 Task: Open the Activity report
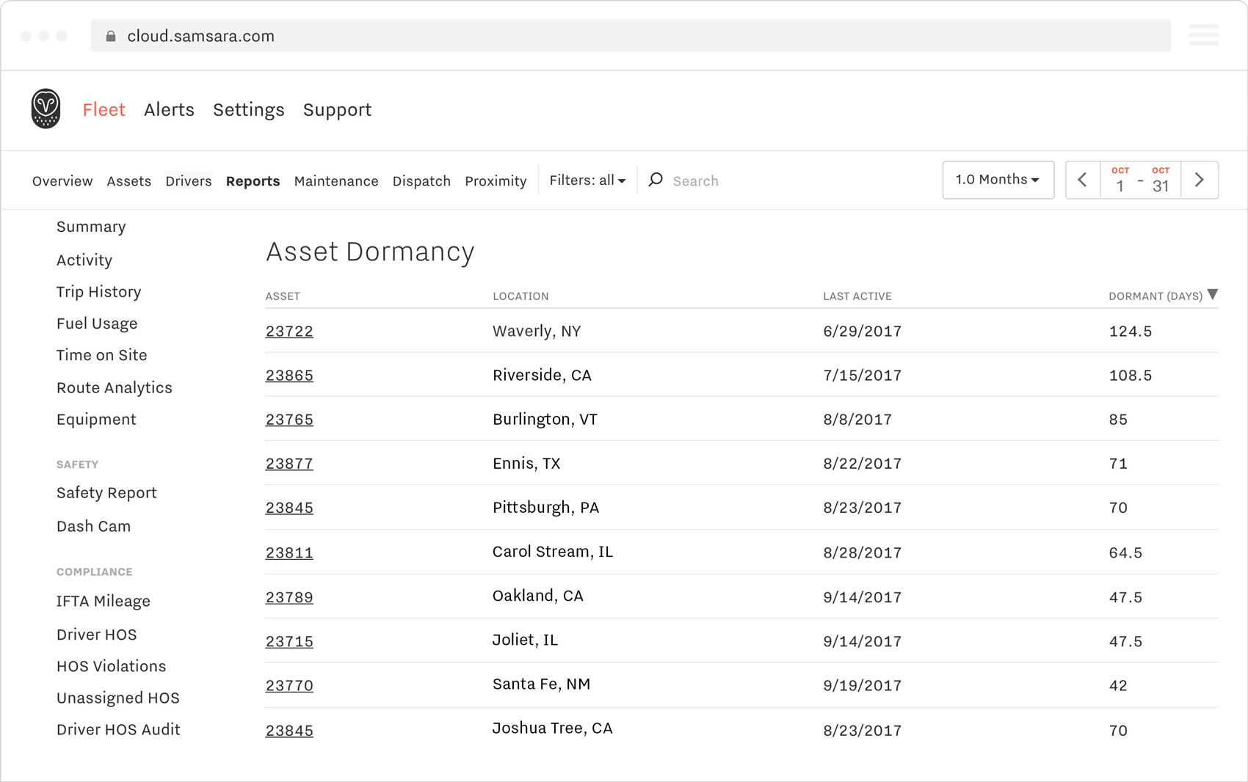[x=84, y=260]
